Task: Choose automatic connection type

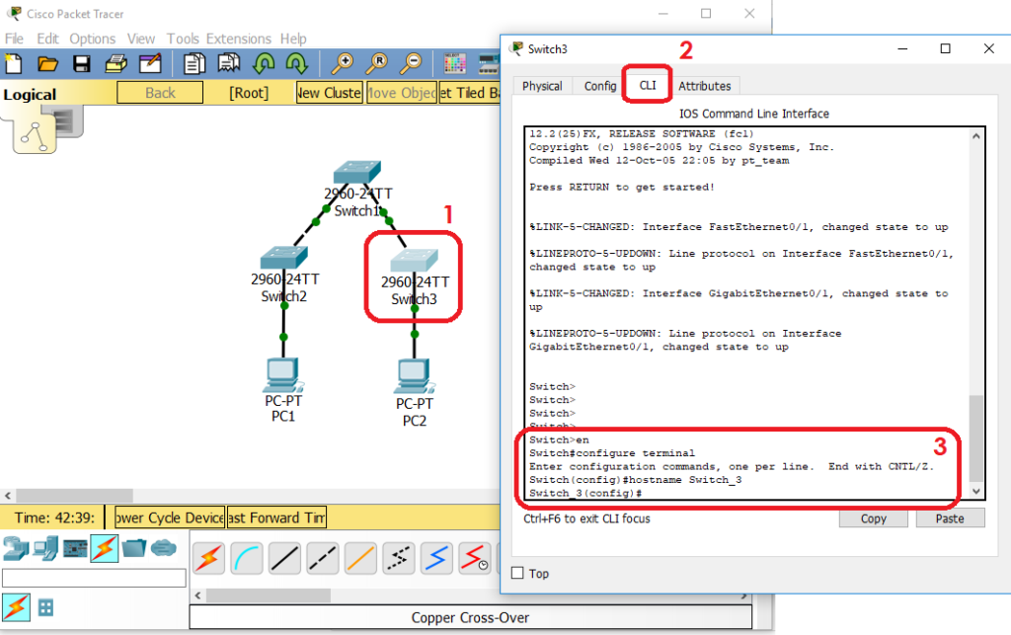Action: (208, 558)
